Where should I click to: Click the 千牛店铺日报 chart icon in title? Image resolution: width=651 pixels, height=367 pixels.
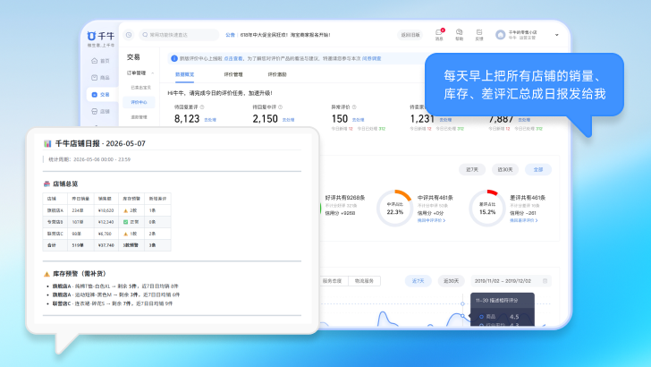tap(47, 144)
